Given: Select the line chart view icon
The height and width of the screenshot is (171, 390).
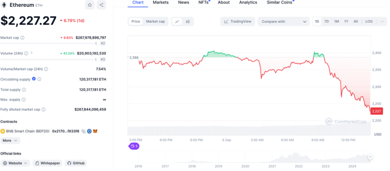Looking at the screenshot, I should 177,22.
